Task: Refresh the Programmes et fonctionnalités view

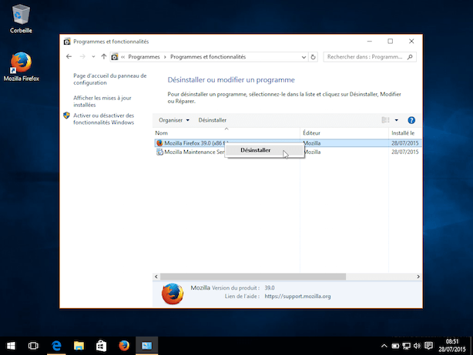Action: tap(313, 57)
